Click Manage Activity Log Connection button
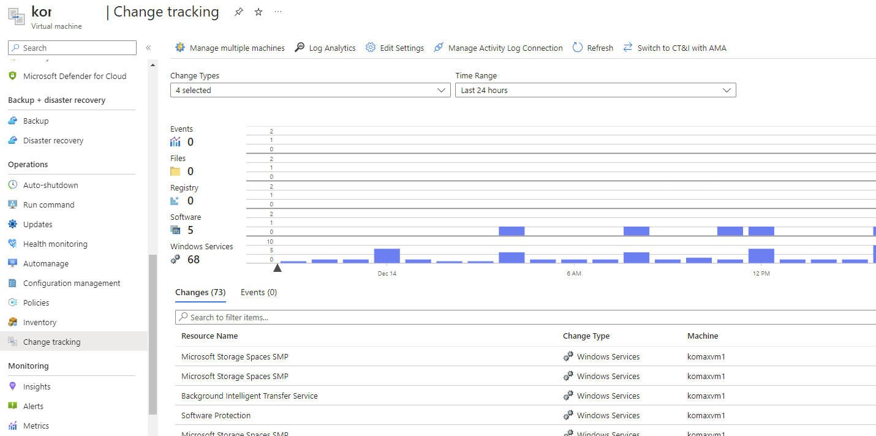 [x=497, y=48]
